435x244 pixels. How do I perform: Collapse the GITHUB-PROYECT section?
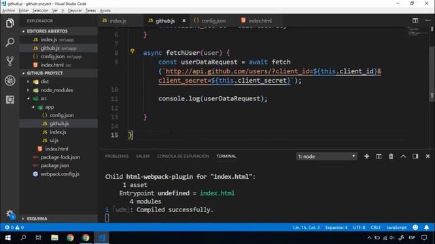point(58,73)
